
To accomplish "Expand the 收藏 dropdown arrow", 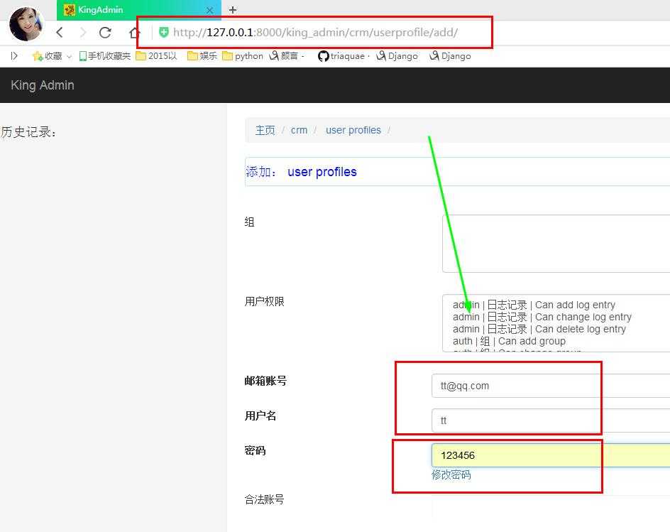I will (x=70, y=56).
